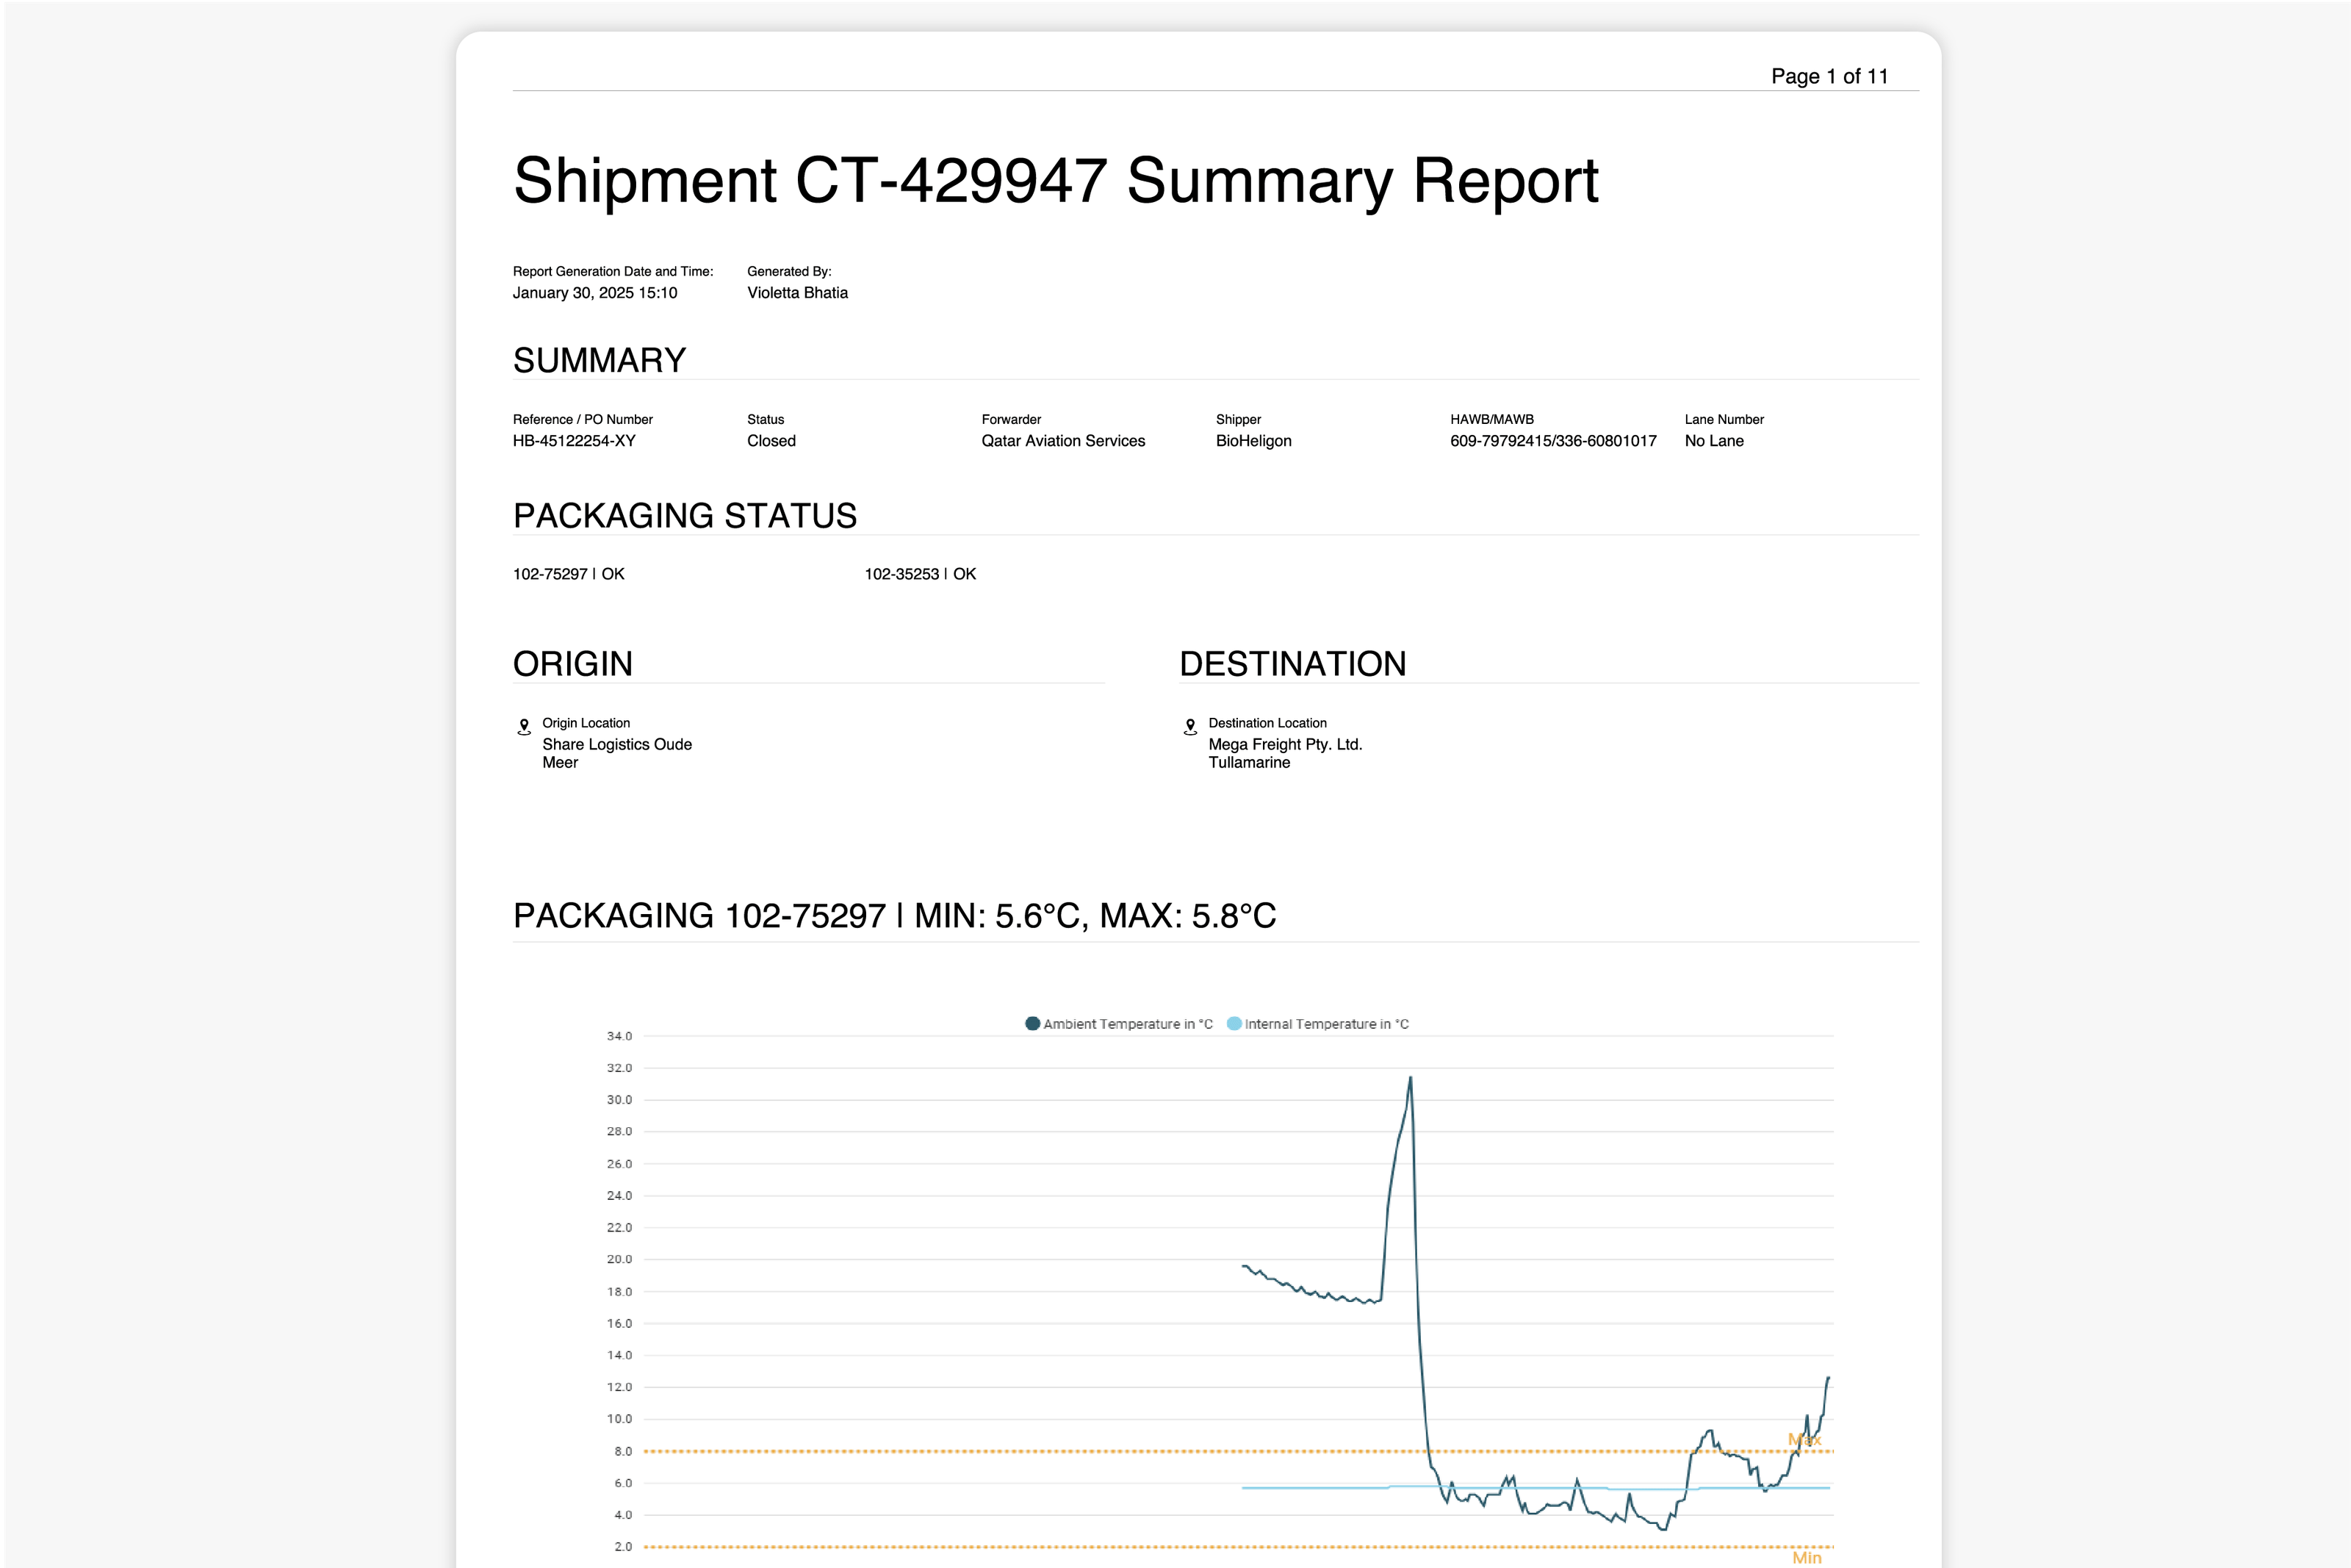Click the Destination Location pin icon
The width and height of the screenshot is (2351, 1568).
tap(1189, 727)
